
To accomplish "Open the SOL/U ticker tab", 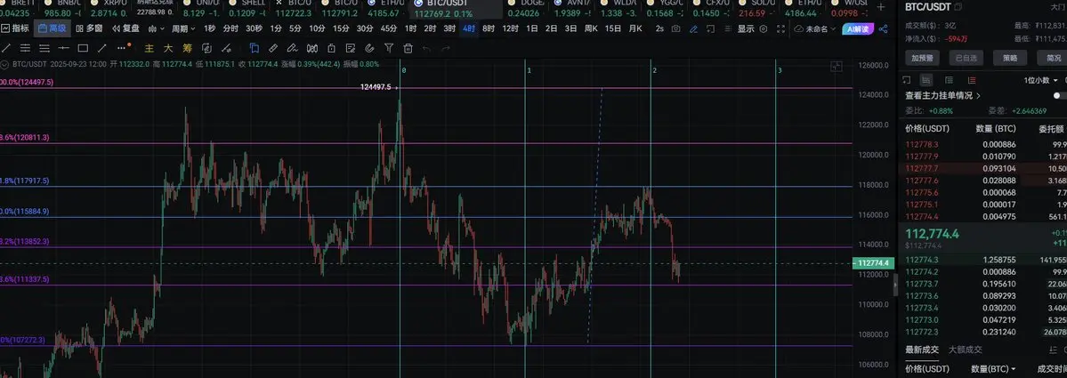I will click(x=758, y=7).
